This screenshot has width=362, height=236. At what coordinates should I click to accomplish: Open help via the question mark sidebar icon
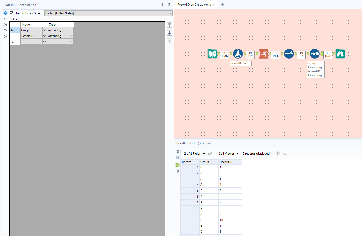(x=5, y=37)
